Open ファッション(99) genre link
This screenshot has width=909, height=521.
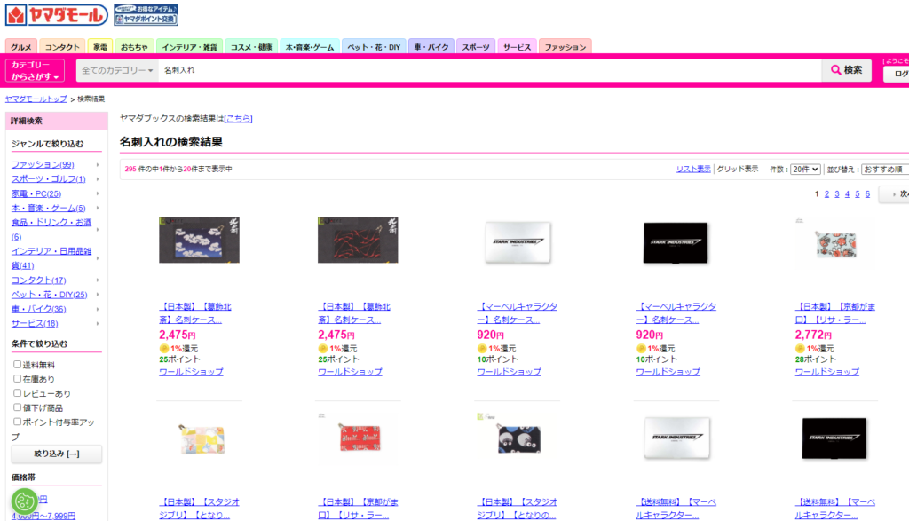tap(43, 164)
